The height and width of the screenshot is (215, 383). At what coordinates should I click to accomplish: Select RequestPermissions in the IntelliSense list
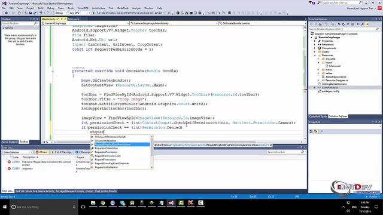point(105,159)
